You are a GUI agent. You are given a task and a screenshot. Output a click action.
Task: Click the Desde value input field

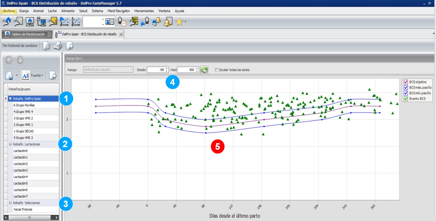(x=156, y=70)
